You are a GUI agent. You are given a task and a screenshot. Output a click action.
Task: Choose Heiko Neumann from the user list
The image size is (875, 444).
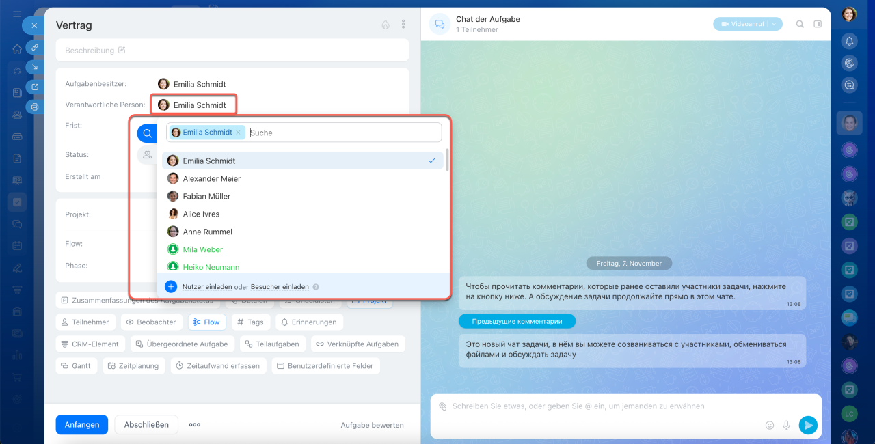(x=303, y=266)
